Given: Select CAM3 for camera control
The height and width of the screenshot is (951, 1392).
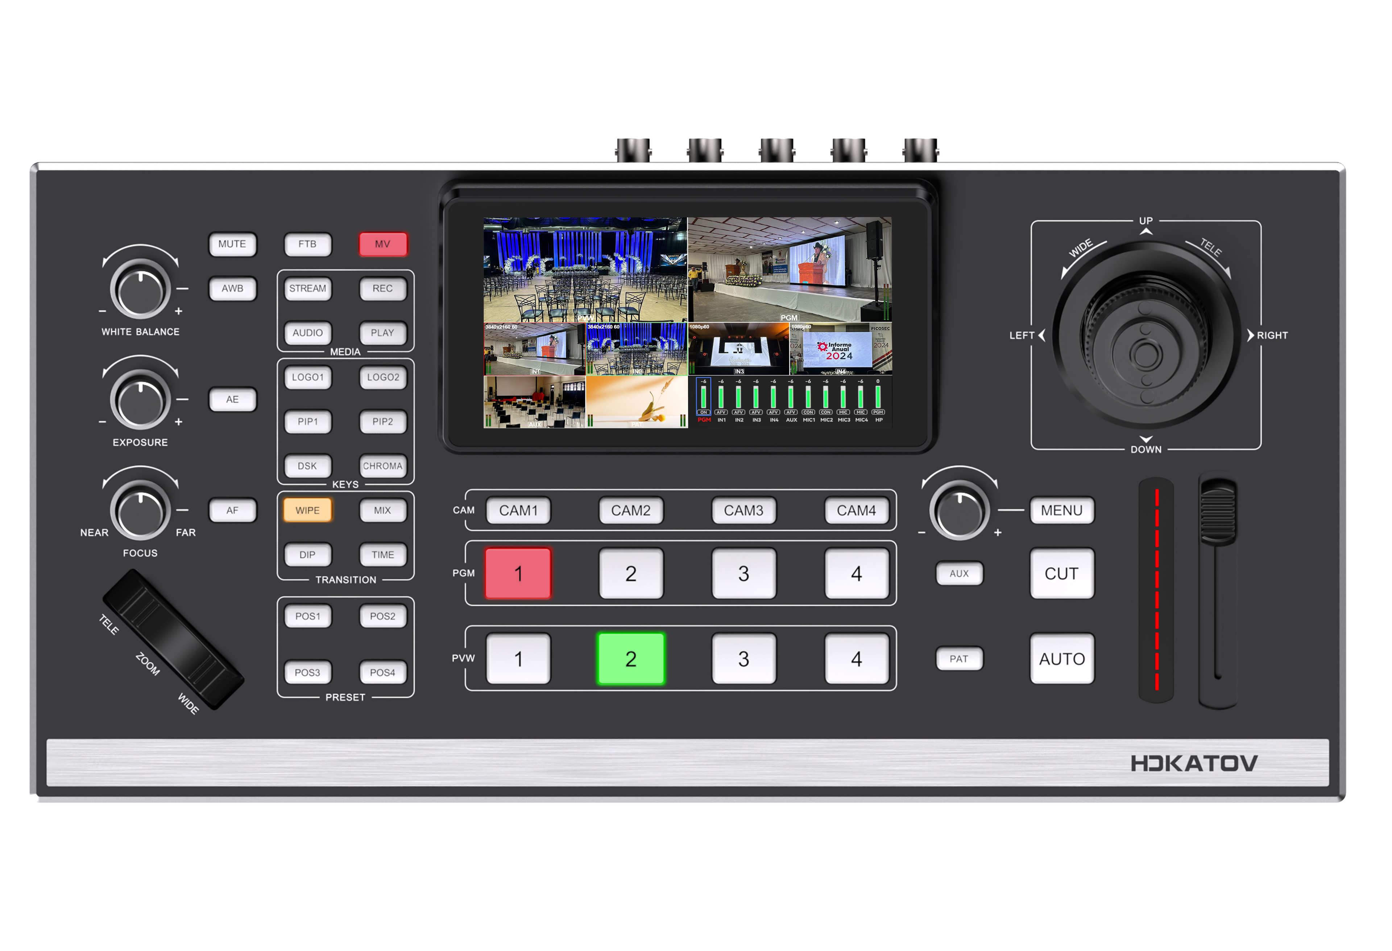Looking at the screenshot, I should coord(743,510).
